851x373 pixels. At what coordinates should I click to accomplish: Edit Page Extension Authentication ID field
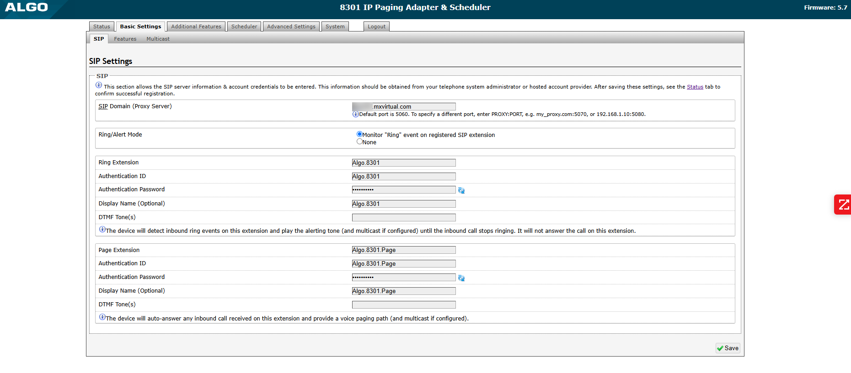[404, 263]
